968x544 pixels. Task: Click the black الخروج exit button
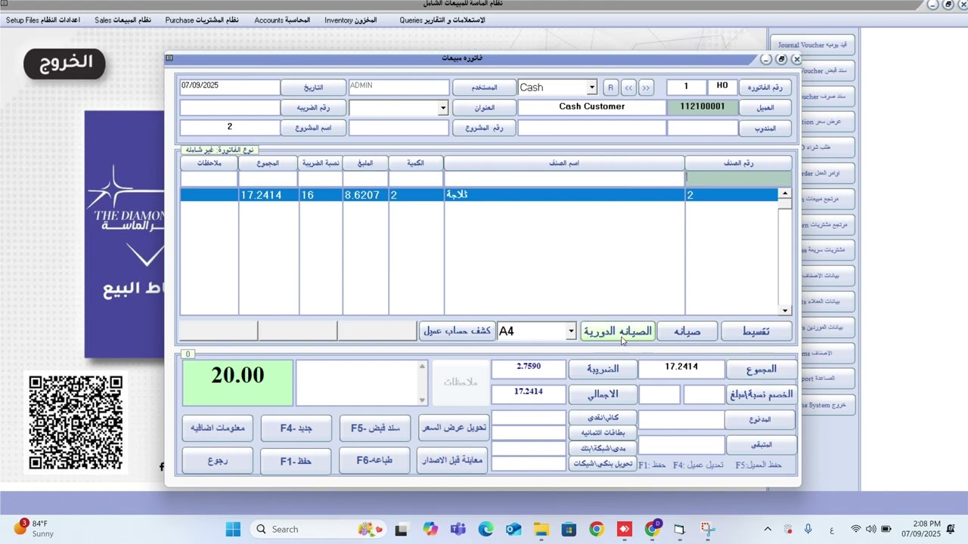[64, 63]
